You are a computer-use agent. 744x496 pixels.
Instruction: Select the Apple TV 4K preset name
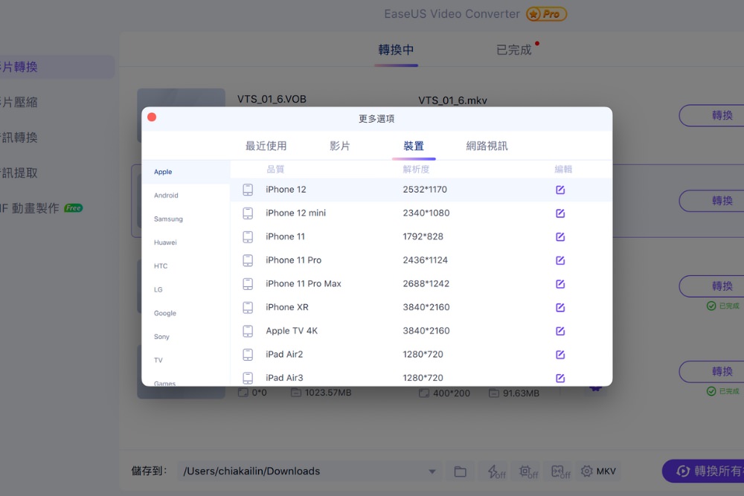tap(292, 331)
